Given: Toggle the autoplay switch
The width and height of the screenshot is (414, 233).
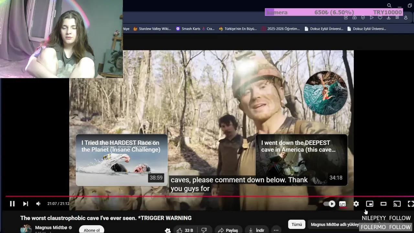Looking at the screenshot, I should [330, 204].
